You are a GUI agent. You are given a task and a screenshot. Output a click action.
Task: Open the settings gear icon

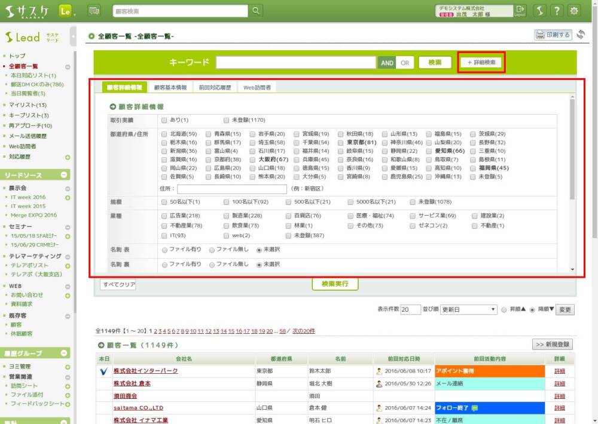point(574,11)
